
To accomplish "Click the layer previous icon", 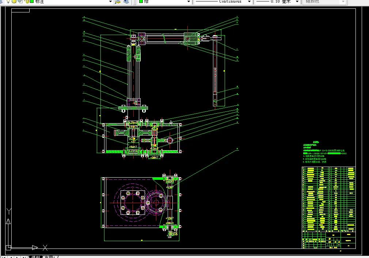I will [126, 2].
